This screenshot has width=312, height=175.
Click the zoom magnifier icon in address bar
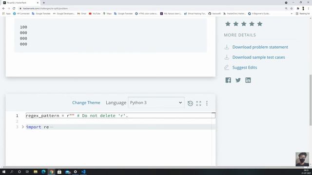point(286,9)
